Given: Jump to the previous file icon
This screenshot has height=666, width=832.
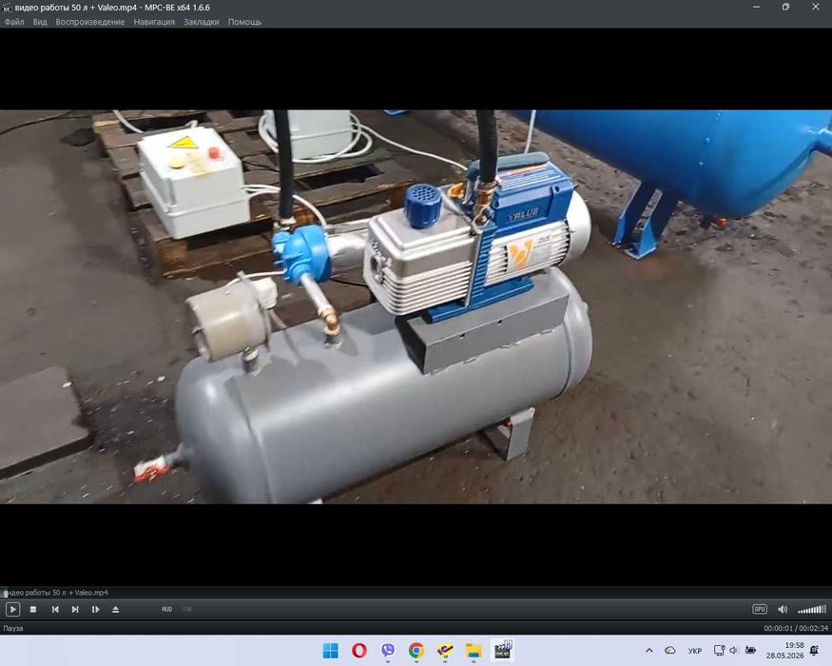Looking at the screenshot, I should click(55, 609).
